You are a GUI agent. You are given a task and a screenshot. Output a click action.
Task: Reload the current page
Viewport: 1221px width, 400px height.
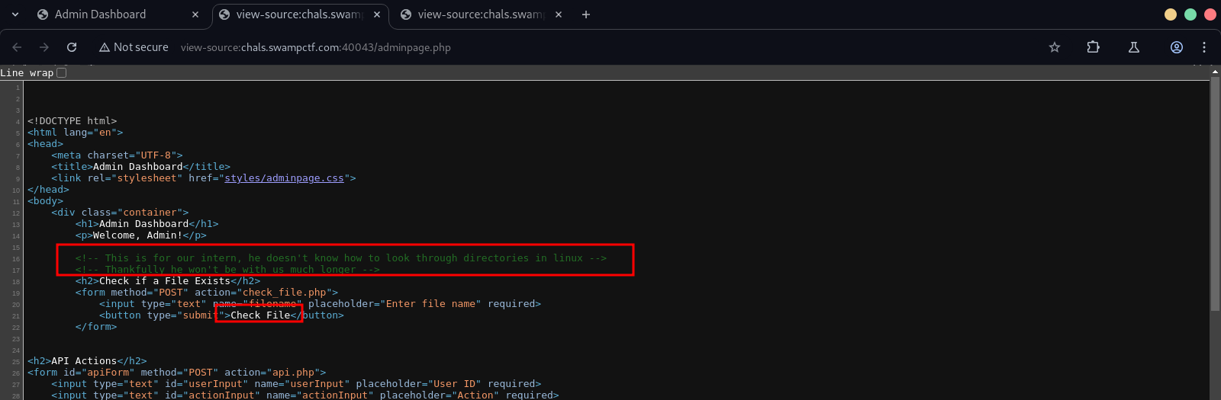tap(72, 47)
